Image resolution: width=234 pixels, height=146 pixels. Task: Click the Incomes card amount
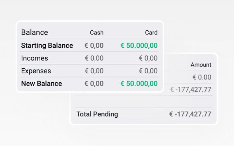[148, 58]
